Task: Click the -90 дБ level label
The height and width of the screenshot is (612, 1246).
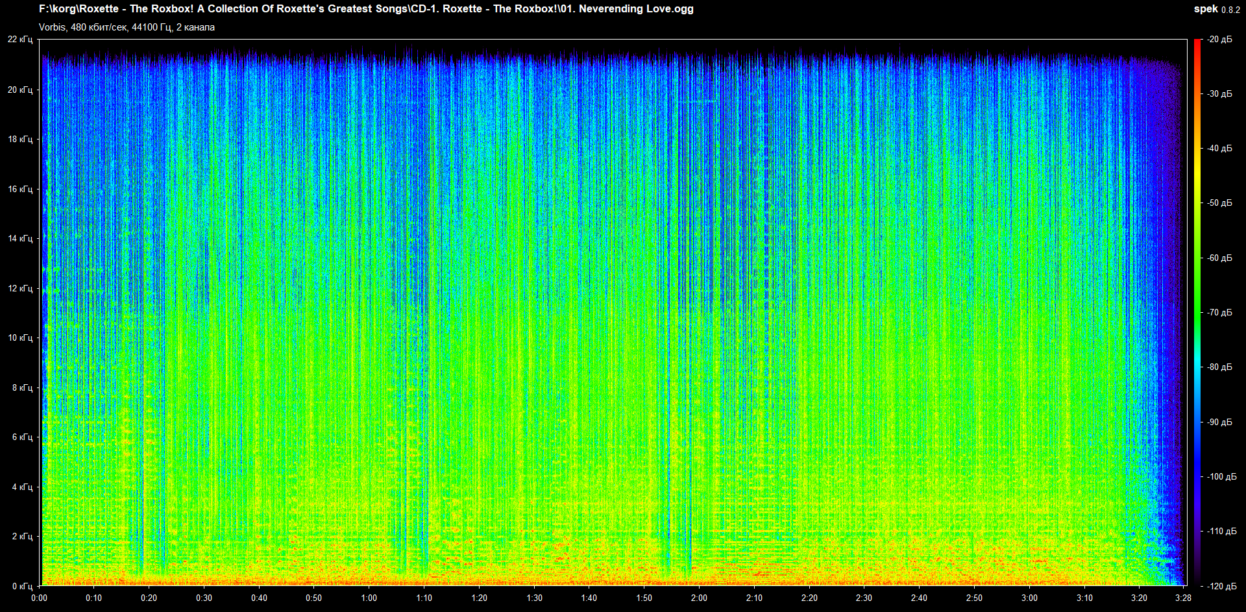Action: (1219, 422)
